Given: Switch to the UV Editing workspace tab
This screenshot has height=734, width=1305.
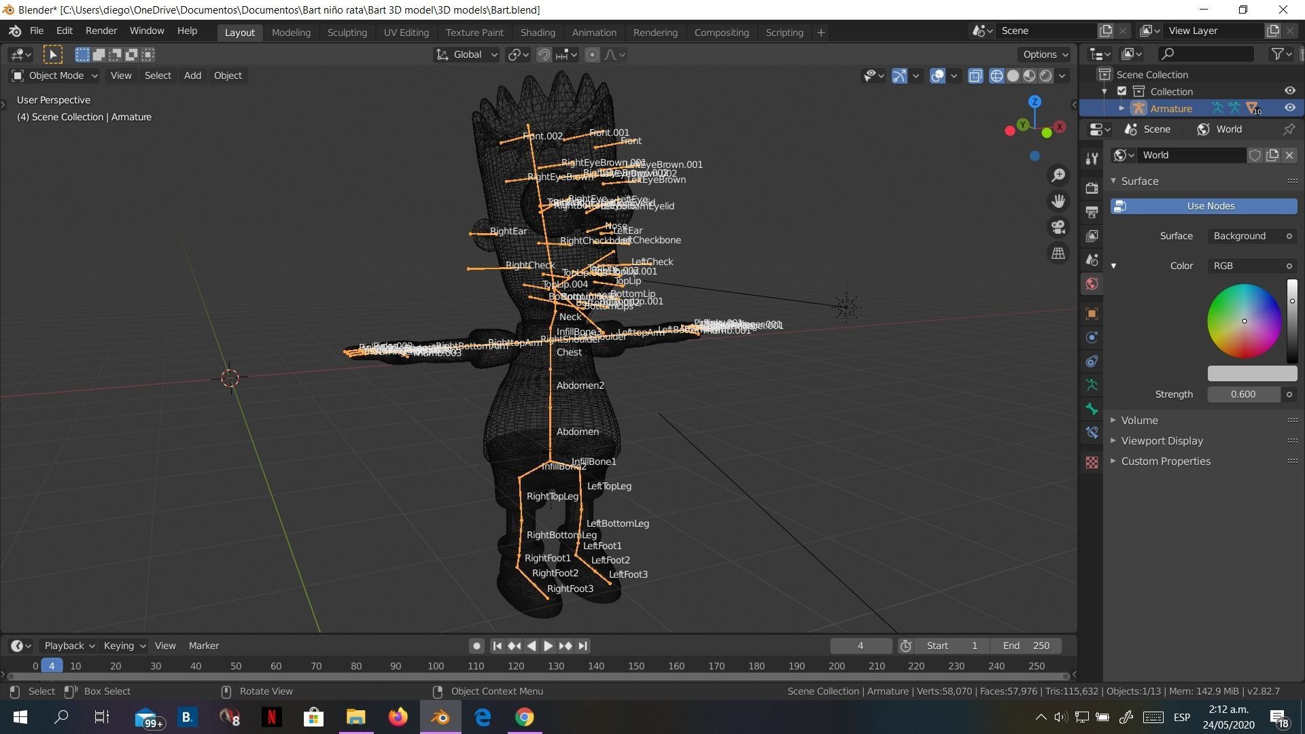Looking at the screenshot, I should tap(406, 33).
